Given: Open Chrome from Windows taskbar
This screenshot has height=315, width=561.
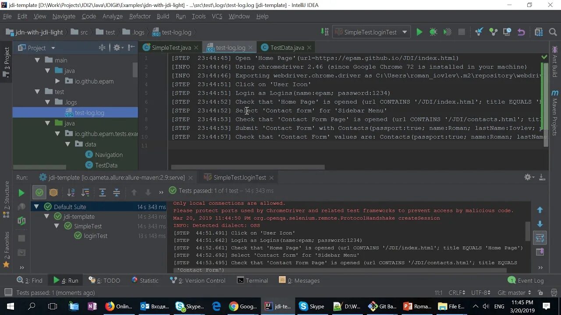Looking at the screenshot, I should point(243,306).
